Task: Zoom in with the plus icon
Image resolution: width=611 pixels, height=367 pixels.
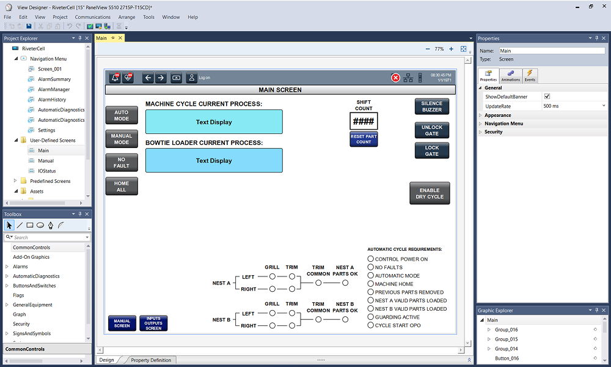Action: coord(451,49)
